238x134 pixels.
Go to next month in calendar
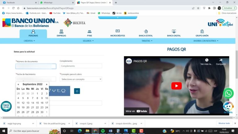(x=46, y=84)
